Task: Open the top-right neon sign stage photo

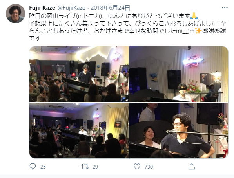Action: click(179, 74)
